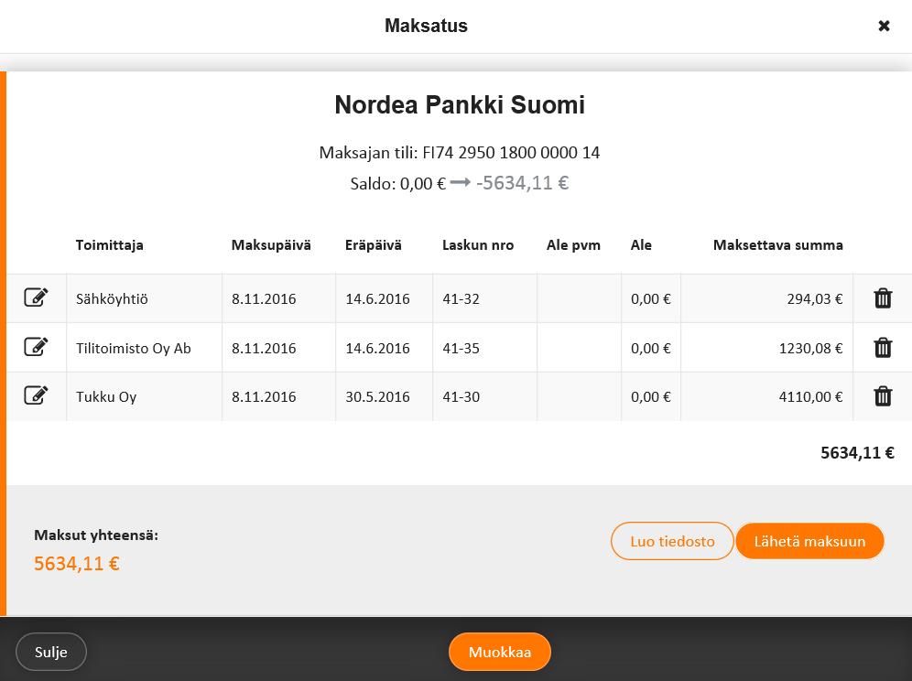Click Tukku Oy payment date 8.11.2016
Image resolution: width=912 pixels, height=681 pixels.
264,397
